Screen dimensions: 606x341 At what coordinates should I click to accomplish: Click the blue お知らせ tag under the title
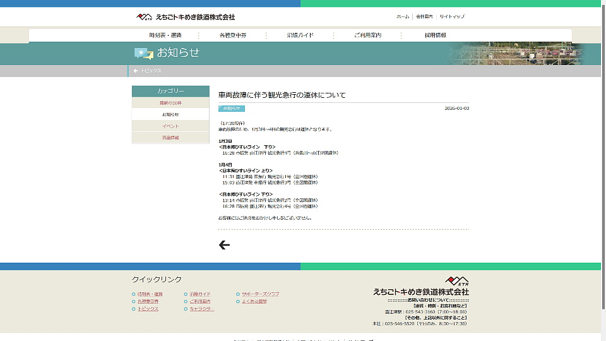pyautogui.click(x=232, y=109)
